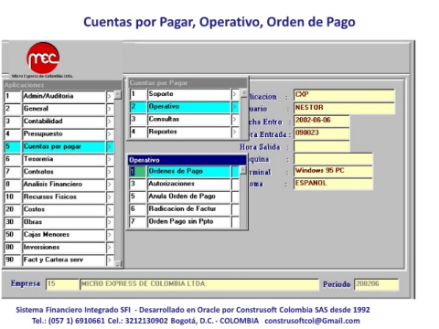Viewport: 439px width, 329px height.
Task: Click the red MEC company logo
Action: (x=43, y=58)
